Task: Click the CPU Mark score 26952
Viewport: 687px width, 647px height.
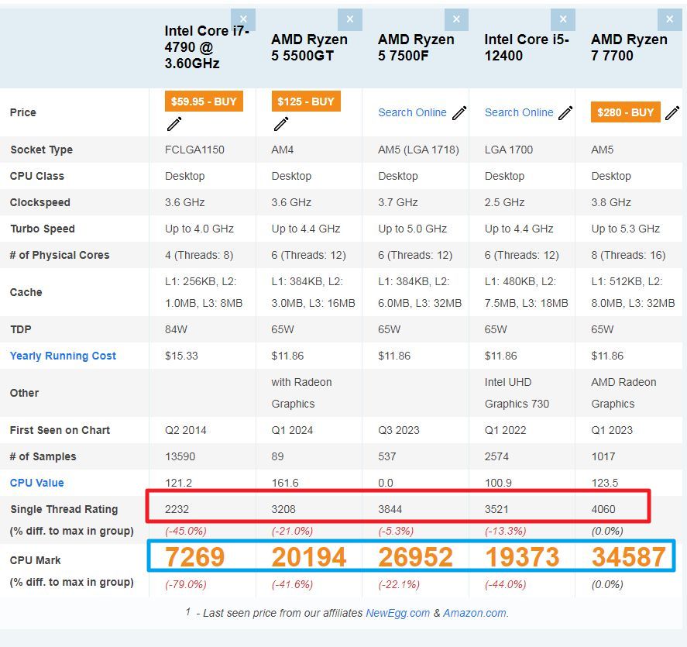Action: [415, 556]
